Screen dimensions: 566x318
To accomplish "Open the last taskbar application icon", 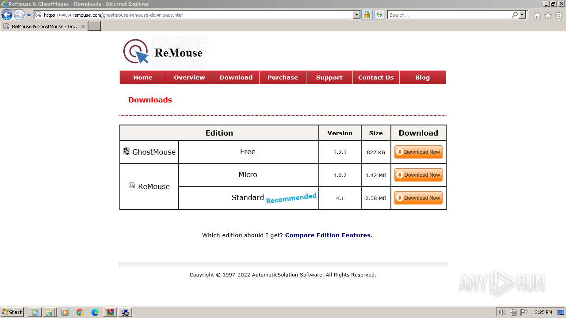I will pyautogui.click(x=125, y=312).
